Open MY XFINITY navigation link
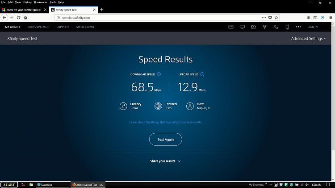Image resolution: width=335 pixels, height=188 pixels. 13,27
